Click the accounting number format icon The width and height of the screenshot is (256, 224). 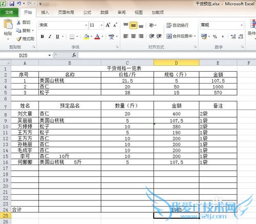(x=204, y=36)
